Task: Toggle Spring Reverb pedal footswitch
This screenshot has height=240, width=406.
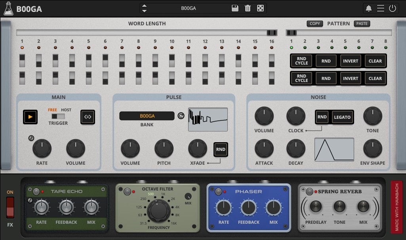Action: click(x=309, y=192)
